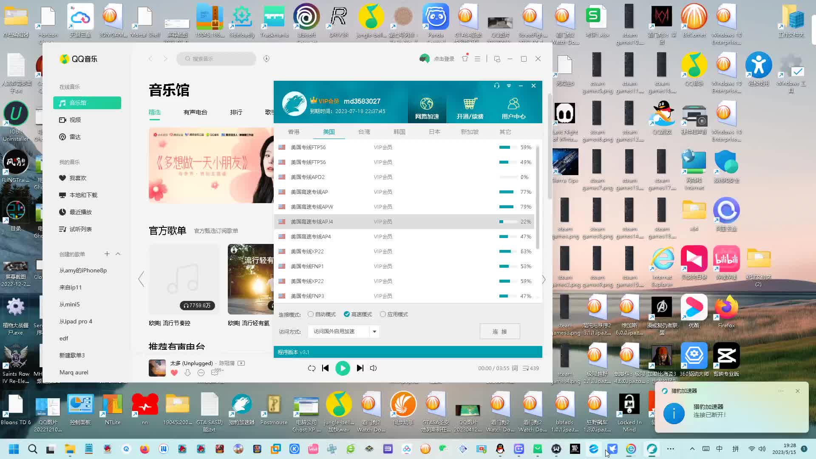This screenshot has width=816, height=459.
Task: Click the volume speaker icon in player
Action: pyautogui.click(x=373, y=368)
